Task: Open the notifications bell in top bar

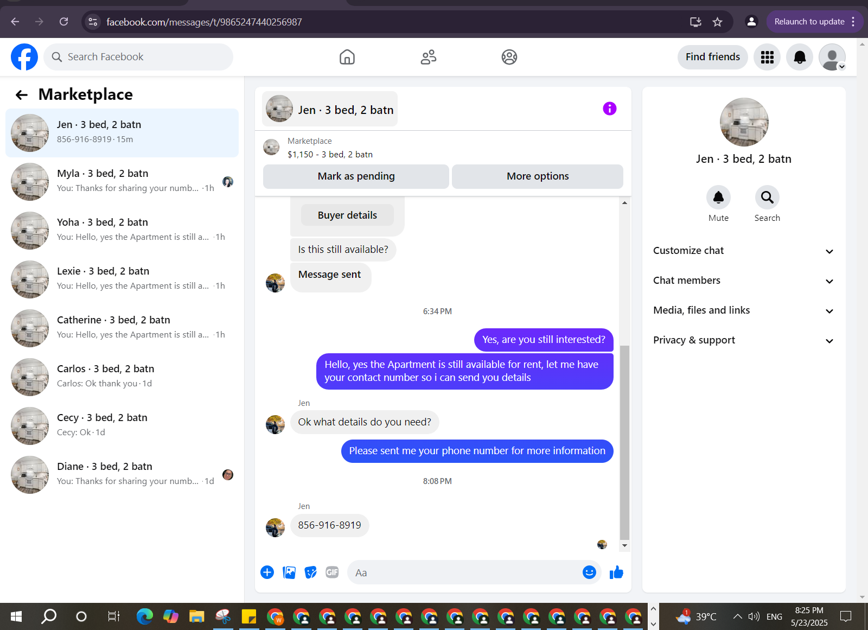Action: coord(800,57)
